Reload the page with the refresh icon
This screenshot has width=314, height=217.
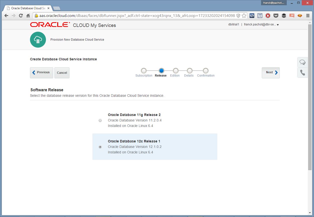click(x=21, y=15)
